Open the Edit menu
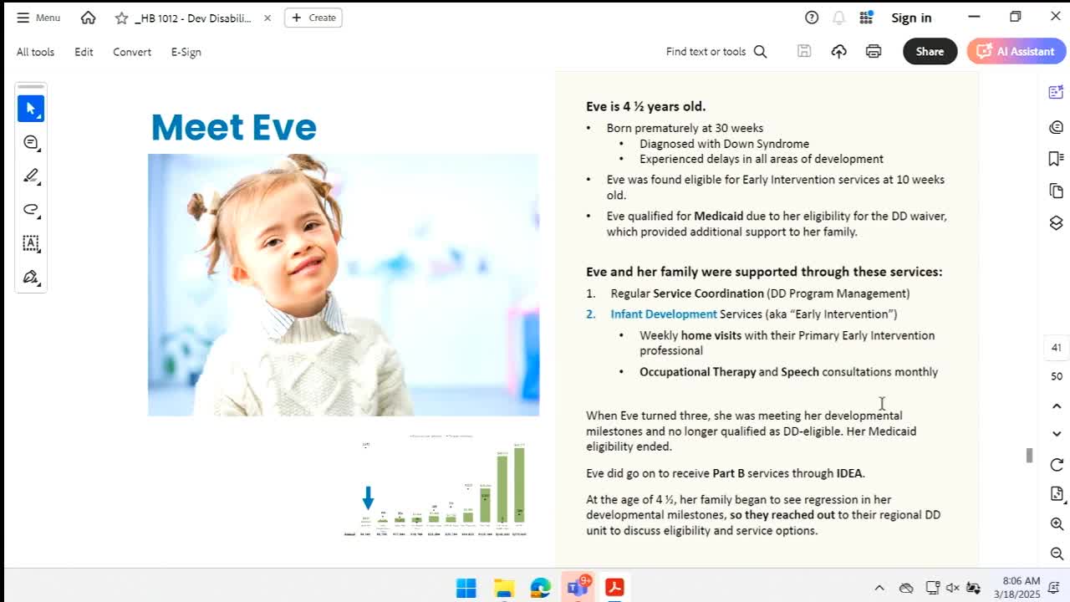This screenshot has width=1070, height=602. [84, 52]
